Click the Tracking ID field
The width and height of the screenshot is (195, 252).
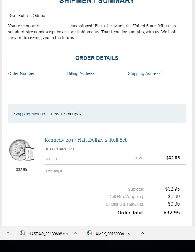[x=55, y=171]
